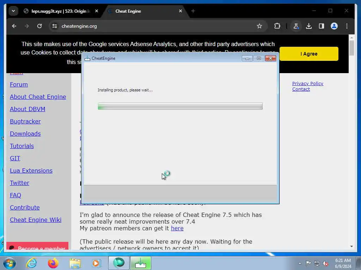The height and width of the screenshot is (270, 361).
Task: Open Cheat Engine Wiki link
Action: pos(36,220)
